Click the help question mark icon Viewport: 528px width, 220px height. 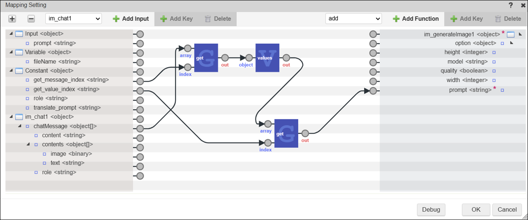click(x=511, y=5)
